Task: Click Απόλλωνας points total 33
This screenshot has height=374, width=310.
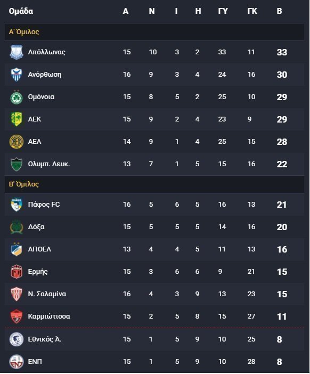Action: [x=282, y=52]
